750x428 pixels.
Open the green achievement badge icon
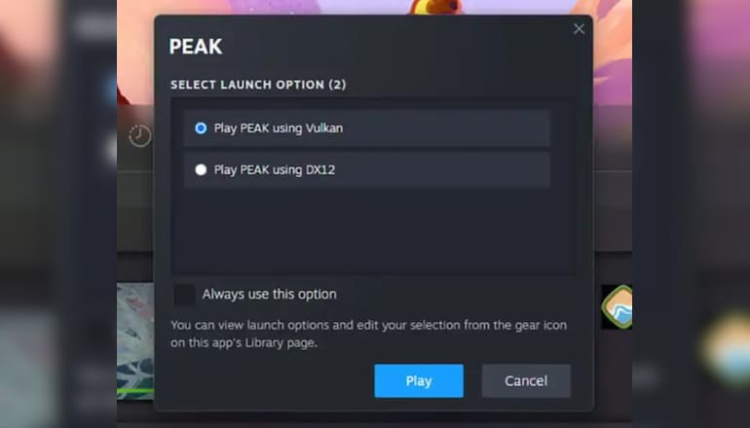click(x=618, y=306)
